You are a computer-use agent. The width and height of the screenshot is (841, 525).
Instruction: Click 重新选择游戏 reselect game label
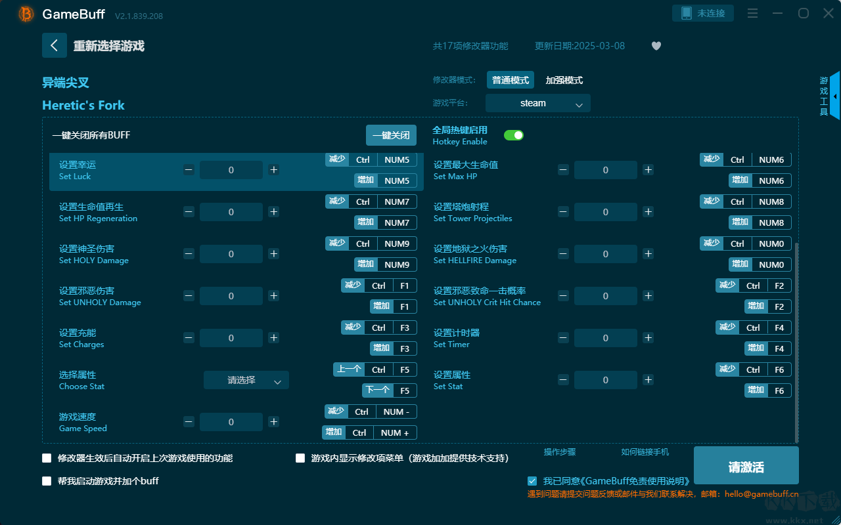[x=108, y=46]
